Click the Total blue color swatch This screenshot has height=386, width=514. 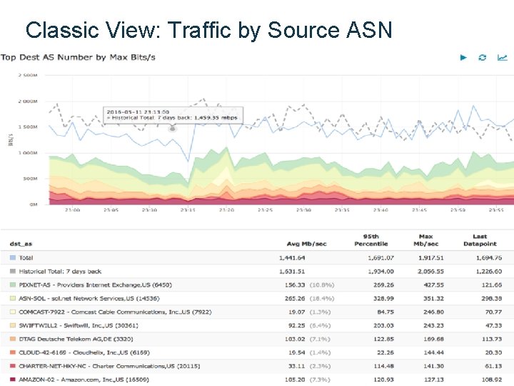coord(13,257)
